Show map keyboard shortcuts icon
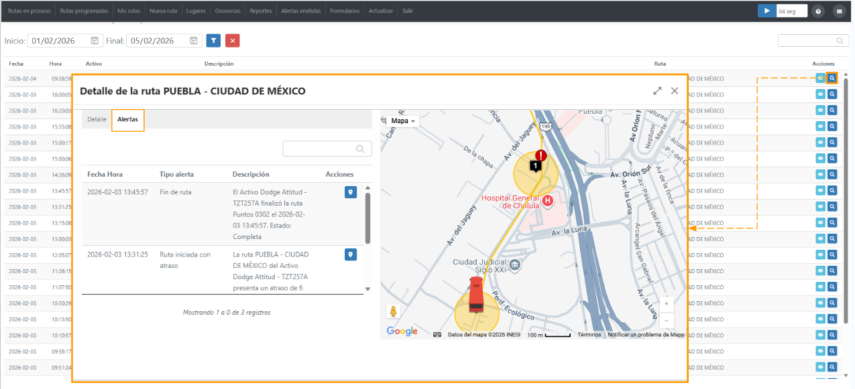The image size is (855, 389). 437,335
